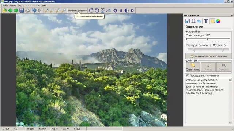Redo the change with the greyed redo icon
234x131 pixels.
pyautogui.click(x=40, y=11)
